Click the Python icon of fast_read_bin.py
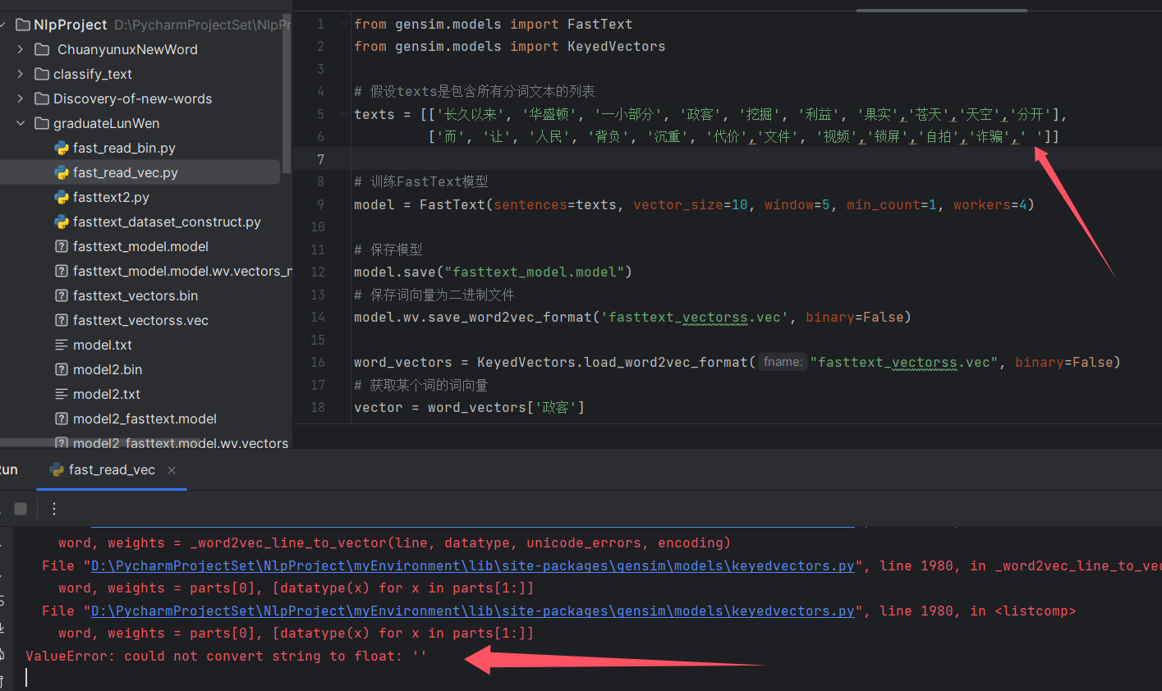The image size is (1162, 691). tap(62, 149)
